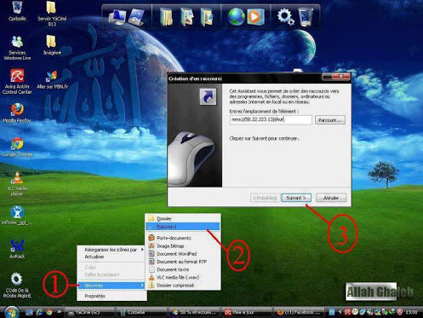Switch to the 50 % effectués taskbar item
Screen dimensions: 423x318
click(195, 312)
